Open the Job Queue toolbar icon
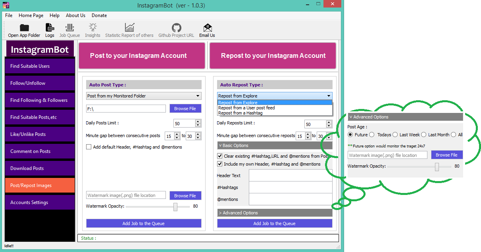481x252 pixels. pos(69,28)
